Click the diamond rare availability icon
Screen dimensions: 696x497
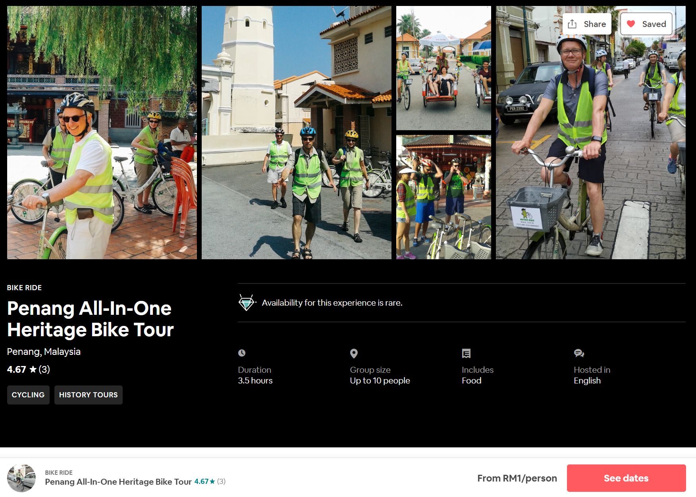(x=246, y=302)
